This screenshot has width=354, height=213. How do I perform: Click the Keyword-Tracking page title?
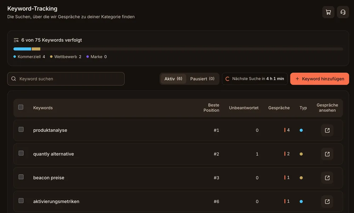(x=32, y=8)
